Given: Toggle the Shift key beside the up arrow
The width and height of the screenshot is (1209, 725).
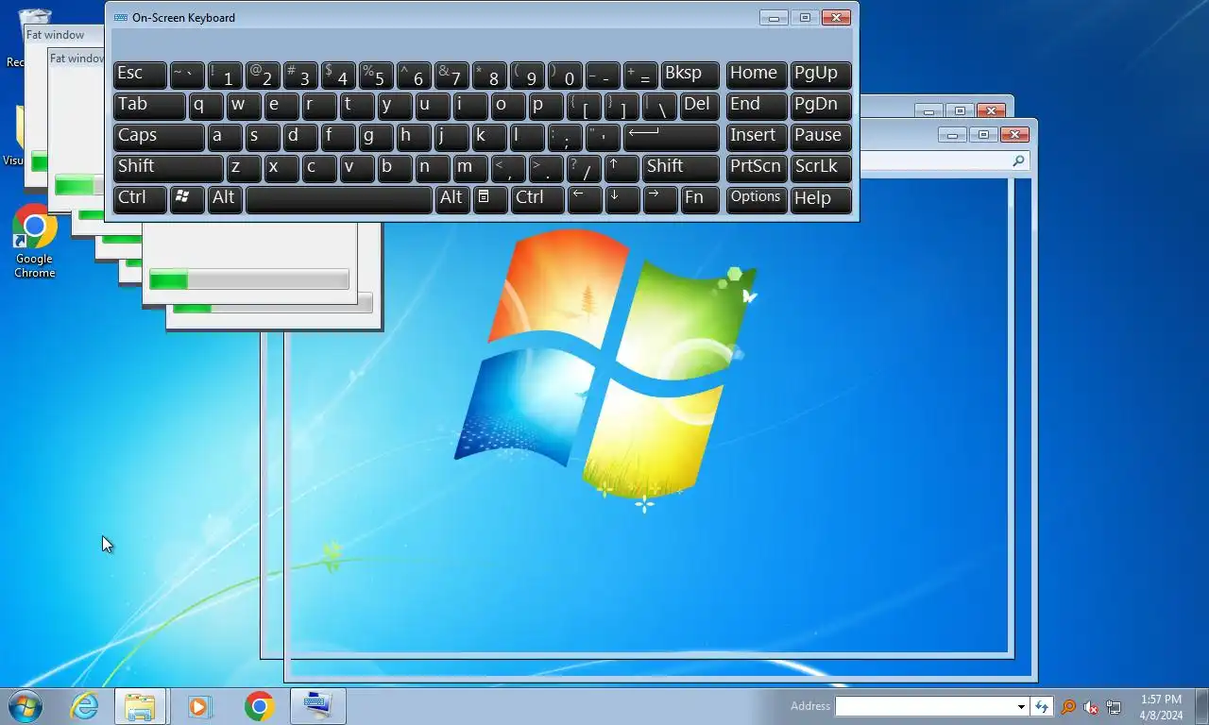Looking at the screenshot, I should coord(681,167).
